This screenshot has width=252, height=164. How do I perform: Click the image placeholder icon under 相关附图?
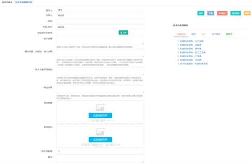pyautogui.click(x=100, y=107)
